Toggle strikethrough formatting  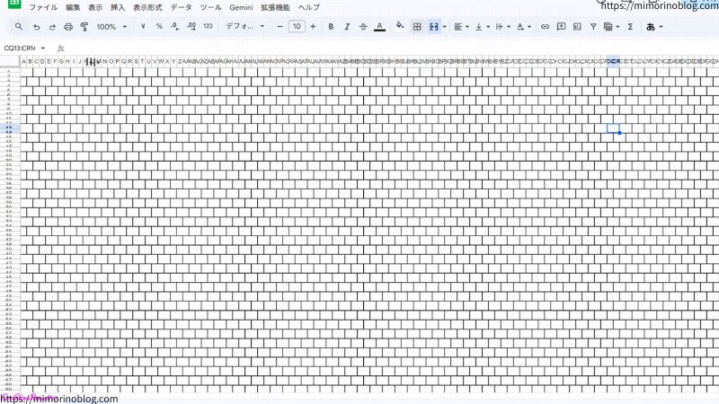[363, 27]
